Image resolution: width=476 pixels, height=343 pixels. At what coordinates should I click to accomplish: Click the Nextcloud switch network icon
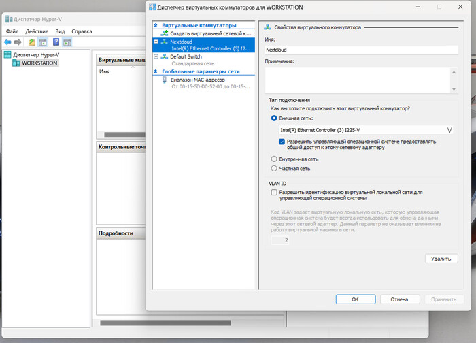(x=165, y=42)
